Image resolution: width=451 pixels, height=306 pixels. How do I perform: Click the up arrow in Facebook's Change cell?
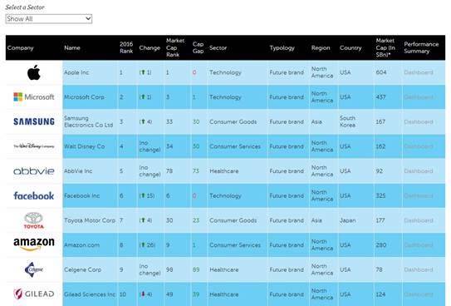point(143,195)
